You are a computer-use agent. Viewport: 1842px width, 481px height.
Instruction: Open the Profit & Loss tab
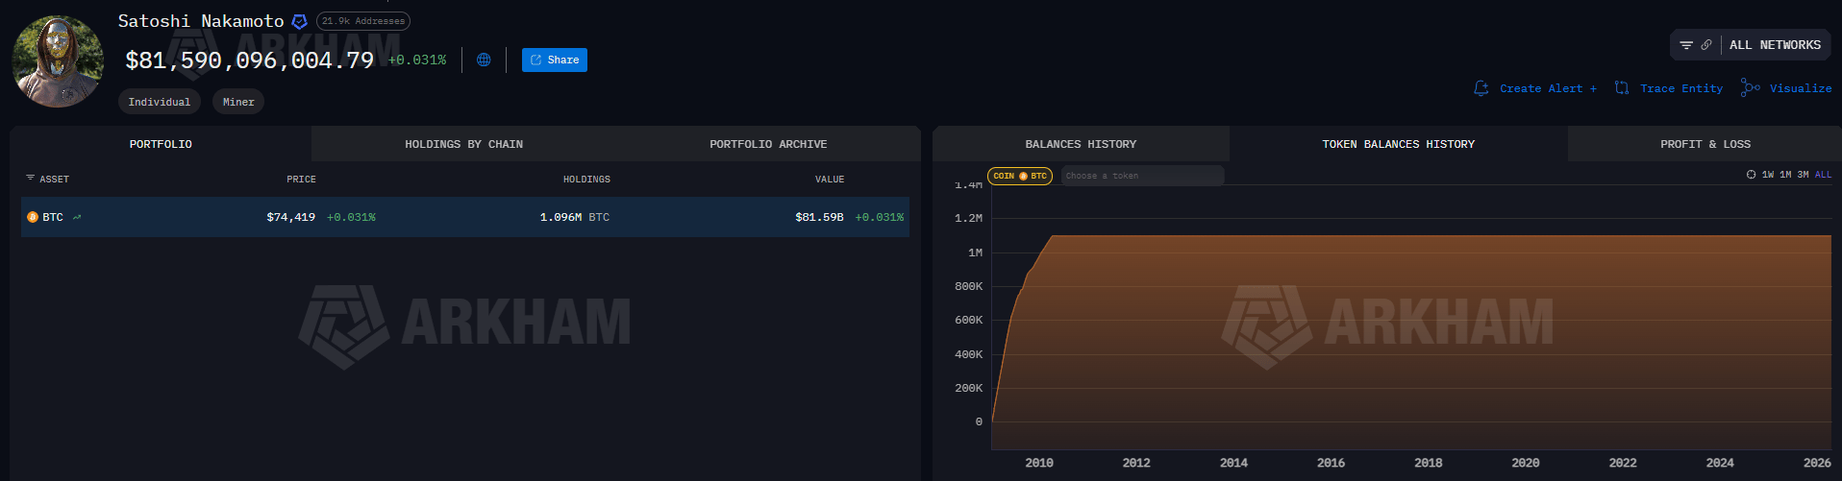(1705, 144)
